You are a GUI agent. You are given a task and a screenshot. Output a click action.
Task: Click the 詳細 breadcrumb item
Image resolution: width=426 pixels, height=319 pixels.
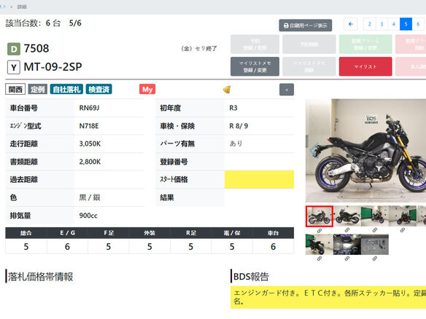click(x=22, y=7)
